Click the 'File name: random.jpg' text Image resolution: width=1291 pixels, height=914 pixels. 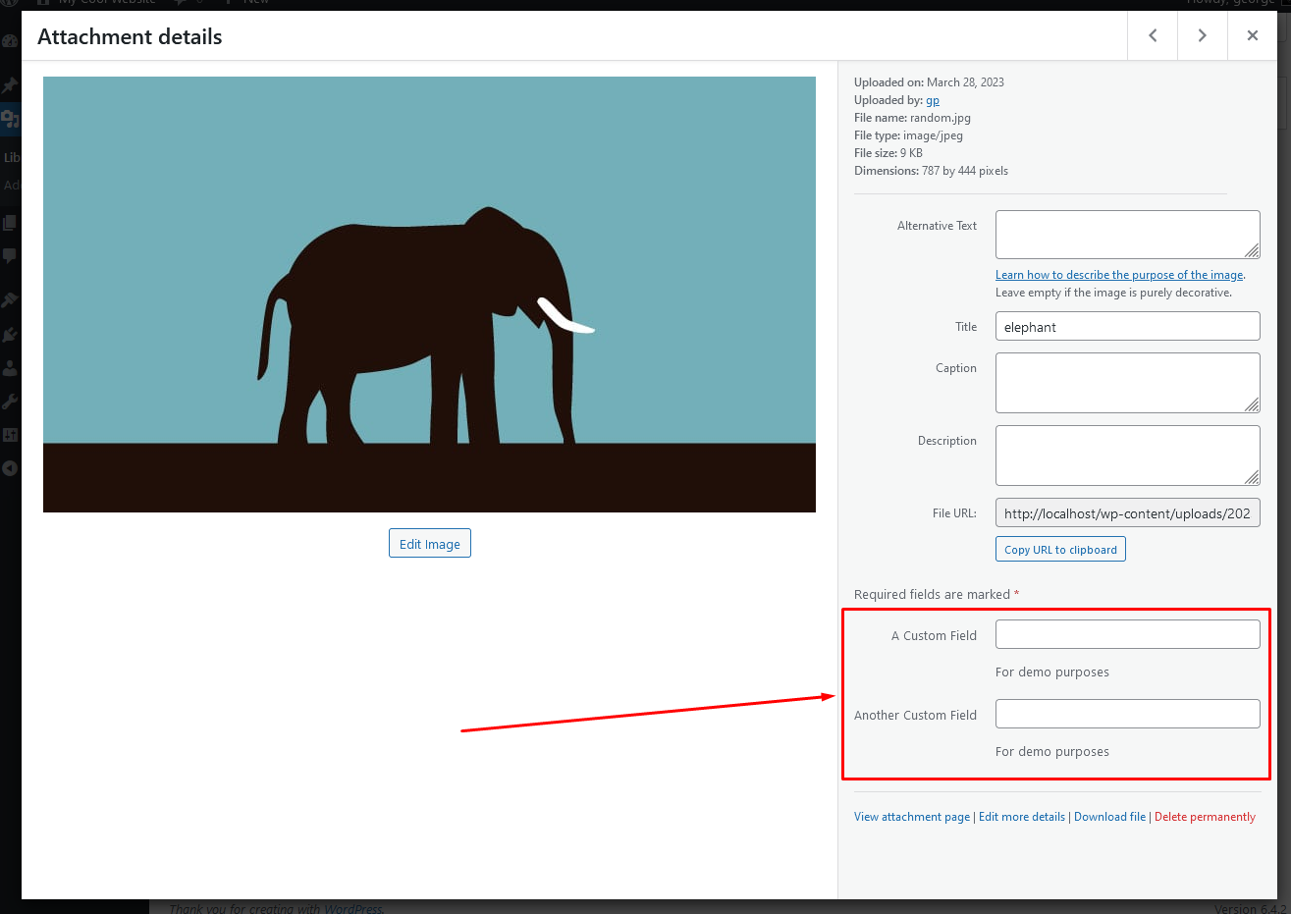pos(912,118)
